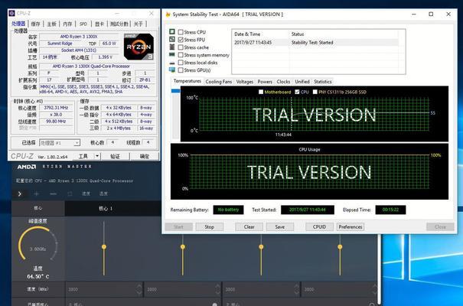The height and width of the screenshot is (306, 463).
Task: Switch to the SPD tab in CPU-Z
Action: pos(83,24)
